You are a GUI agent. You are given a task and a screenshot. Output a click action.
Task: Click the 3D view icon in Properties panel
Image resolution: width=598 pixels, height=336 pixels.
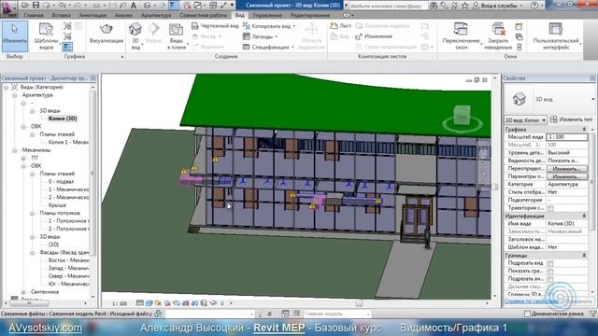[520, 99]
